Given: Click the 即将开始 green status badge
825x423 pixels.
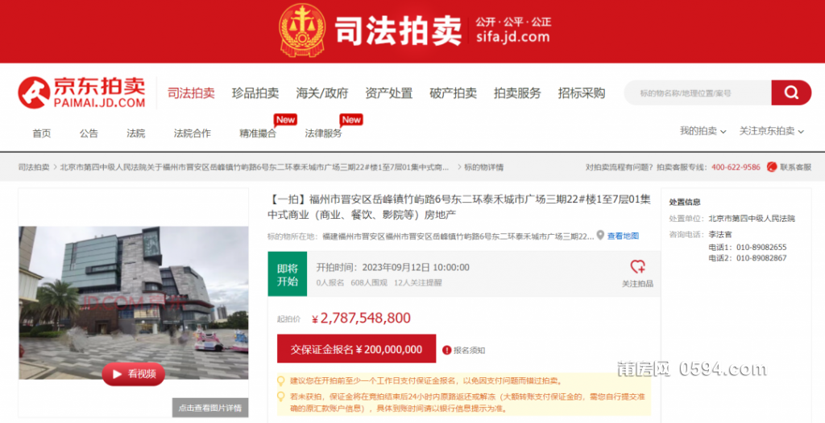Looking at the screenshot, I should [x=288, y=274].
